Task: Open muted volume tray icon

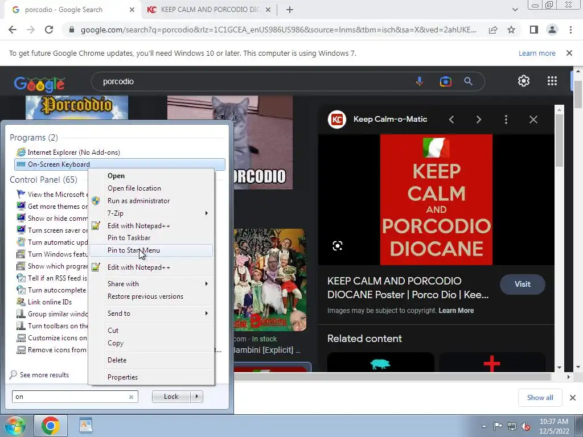Action: click(x=525, y=426)
